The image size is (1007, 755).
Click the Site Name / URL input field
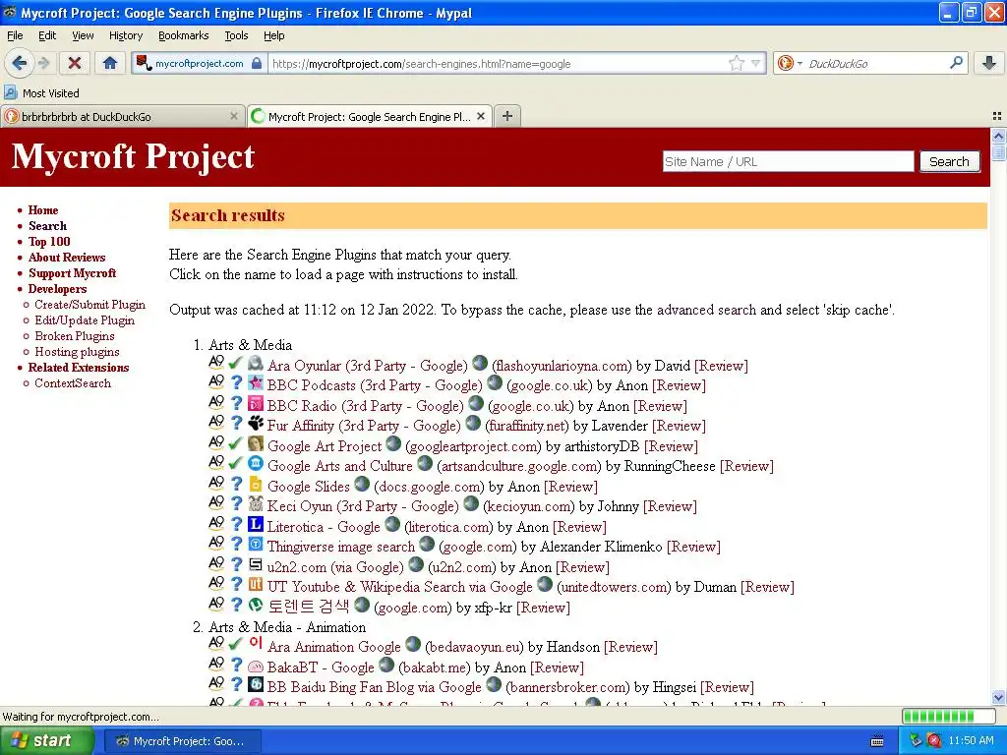[x=788, y=161]
